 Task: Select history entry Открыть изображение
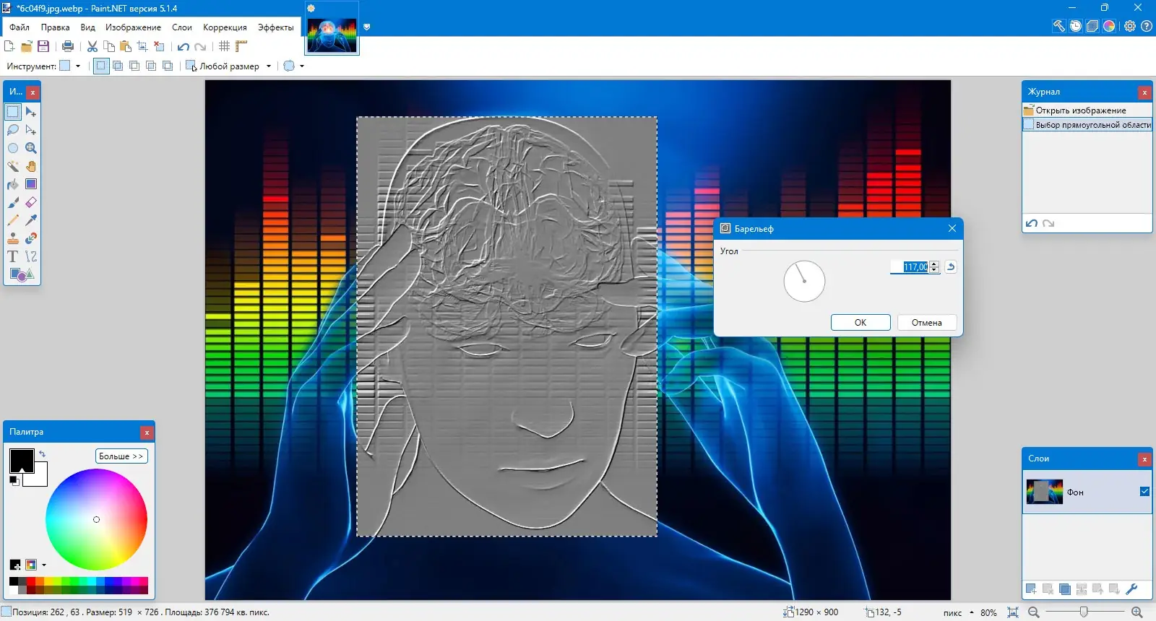(1087, 110)
